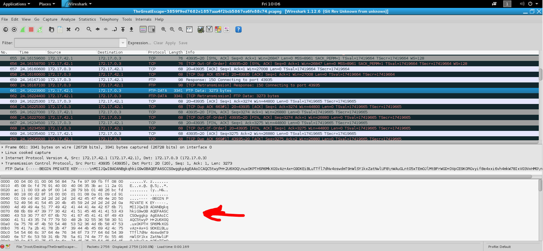Viewport: 543px width, 251px height.
Task: Open a capture file from toolbar
Action: click(x=51, y=29)
